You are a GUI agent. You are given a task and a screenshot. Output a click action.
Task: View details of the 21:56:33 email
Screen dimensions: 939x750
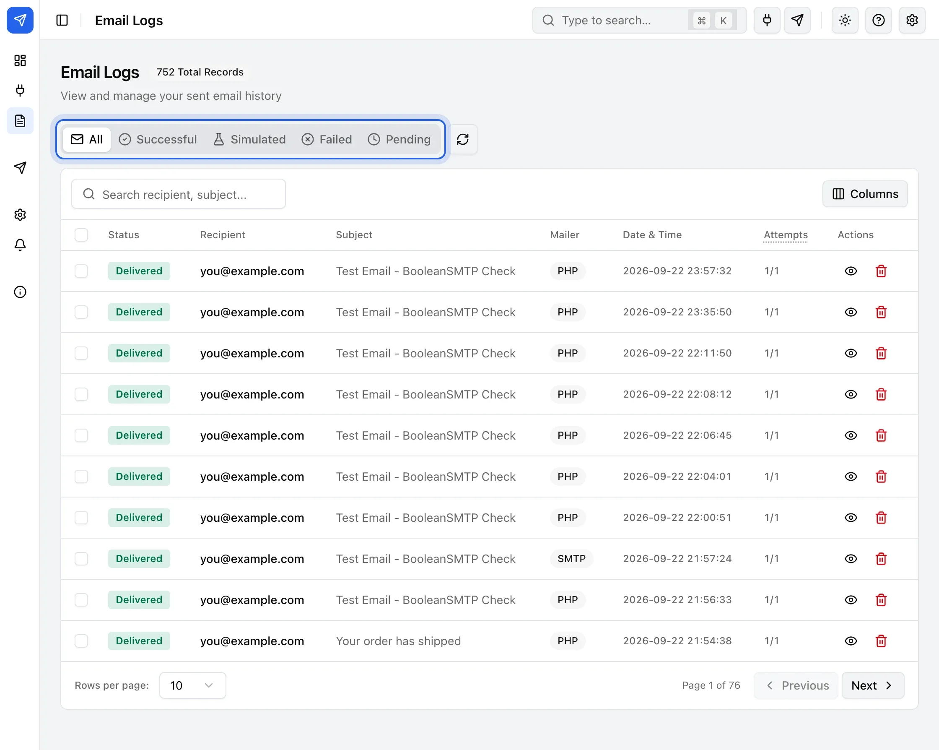click(x=851, y=600)
